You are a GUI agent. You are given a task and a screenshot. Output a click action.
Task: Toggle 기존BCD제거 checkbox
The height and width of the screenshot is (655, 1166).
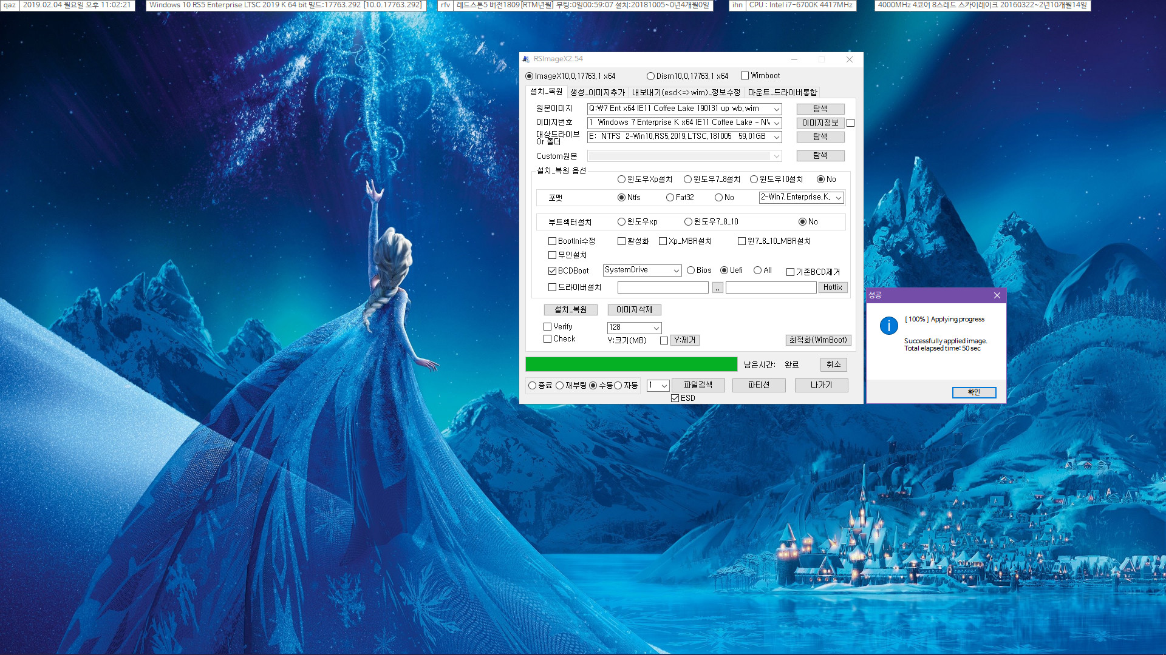pos(790,272)
